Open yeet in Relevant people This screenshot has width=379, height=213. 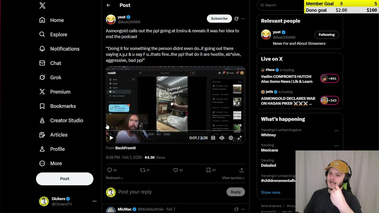277,32
